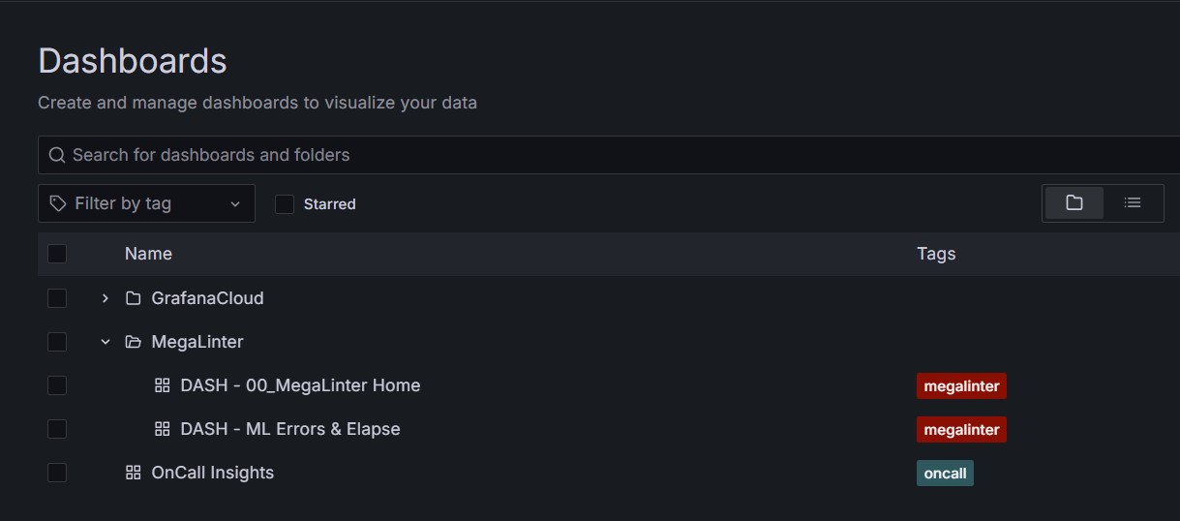1180x521 pixels.
Task: Click megalinter tag on ML Errors row
Action: (x=961, y=429)
